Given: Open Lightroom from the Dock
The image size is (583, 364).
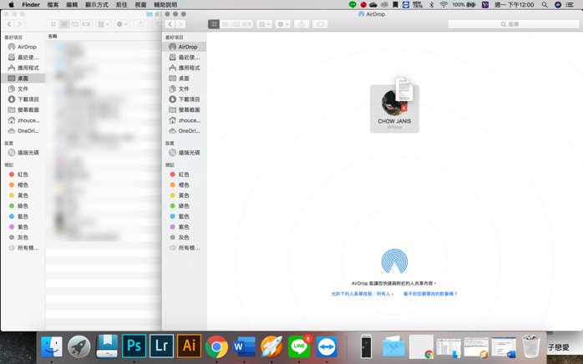Looking at the screenshot, I should tap(161, 346).
